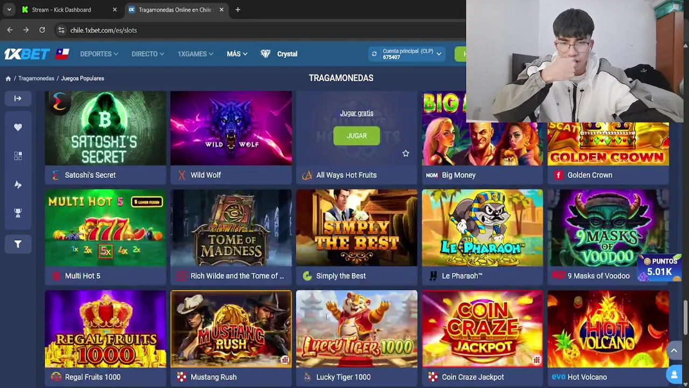Click the URL address bar
The image size is (689, 388).
coord(258,30)
